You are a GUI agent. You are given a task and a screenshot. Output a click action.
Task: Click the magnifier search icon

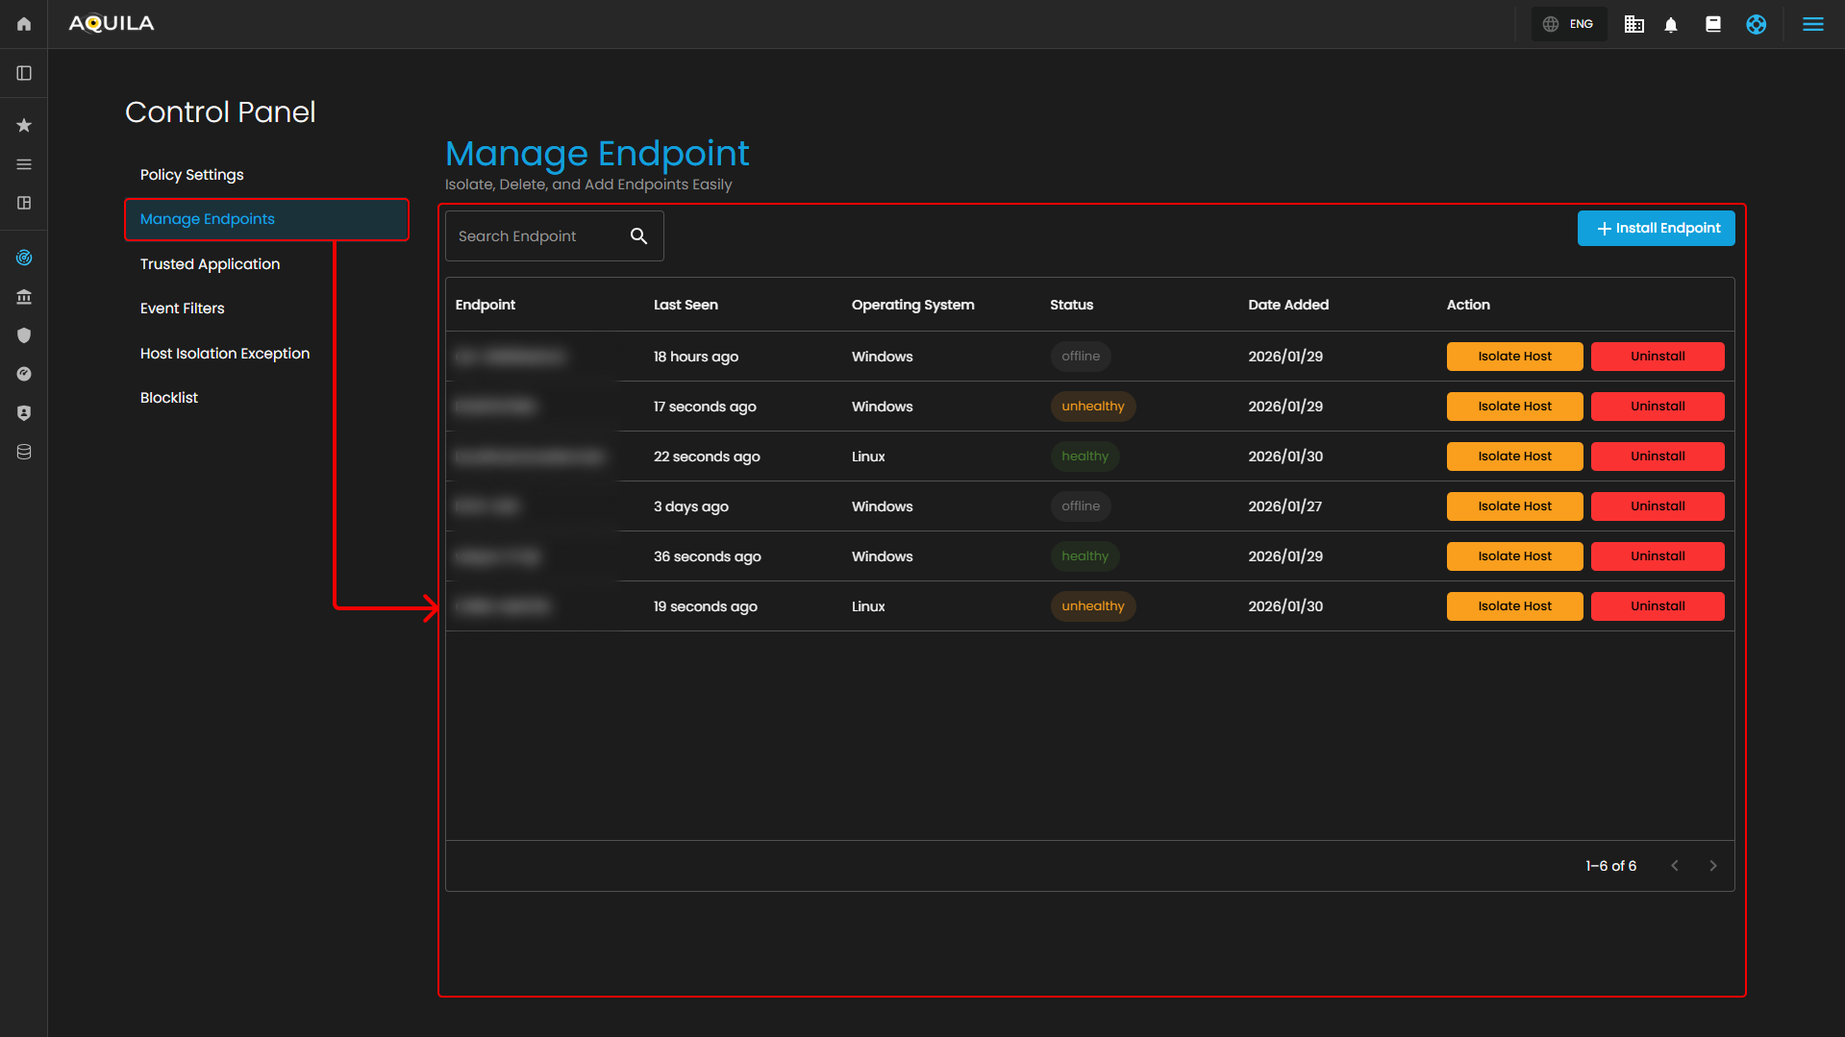point(638,236)
